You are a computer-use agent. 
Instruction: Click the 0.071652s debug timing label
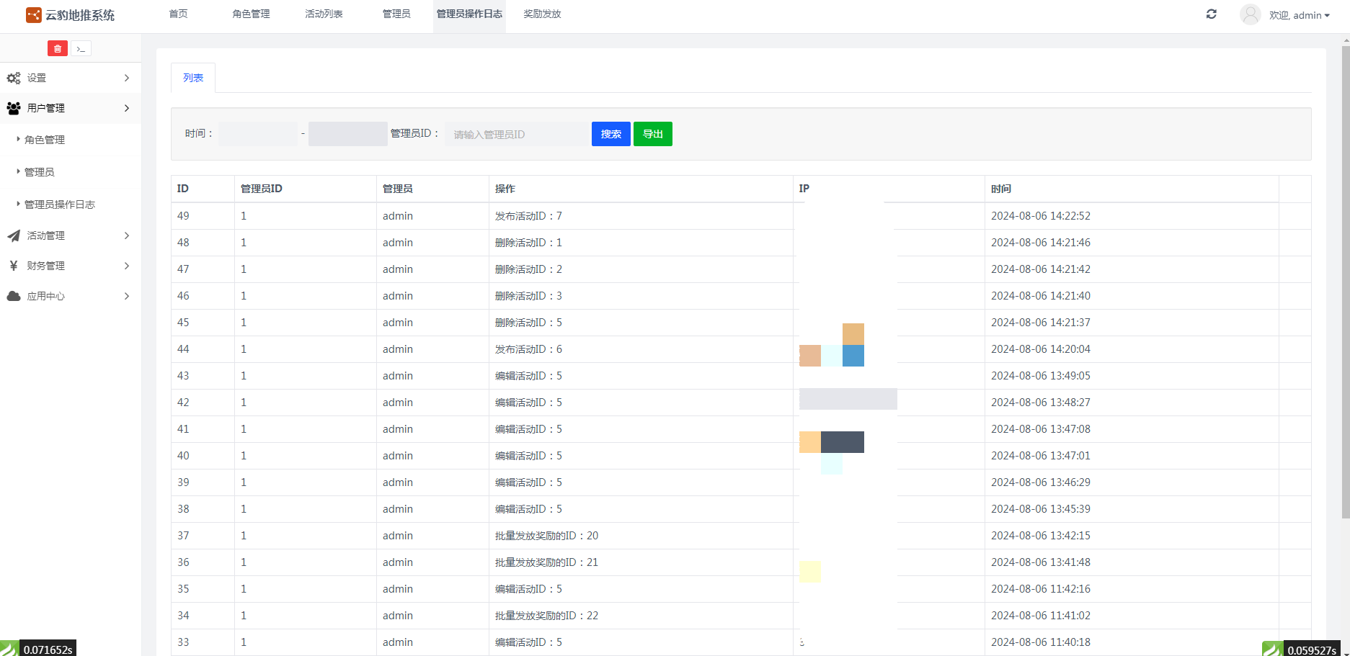click(48, 650)
